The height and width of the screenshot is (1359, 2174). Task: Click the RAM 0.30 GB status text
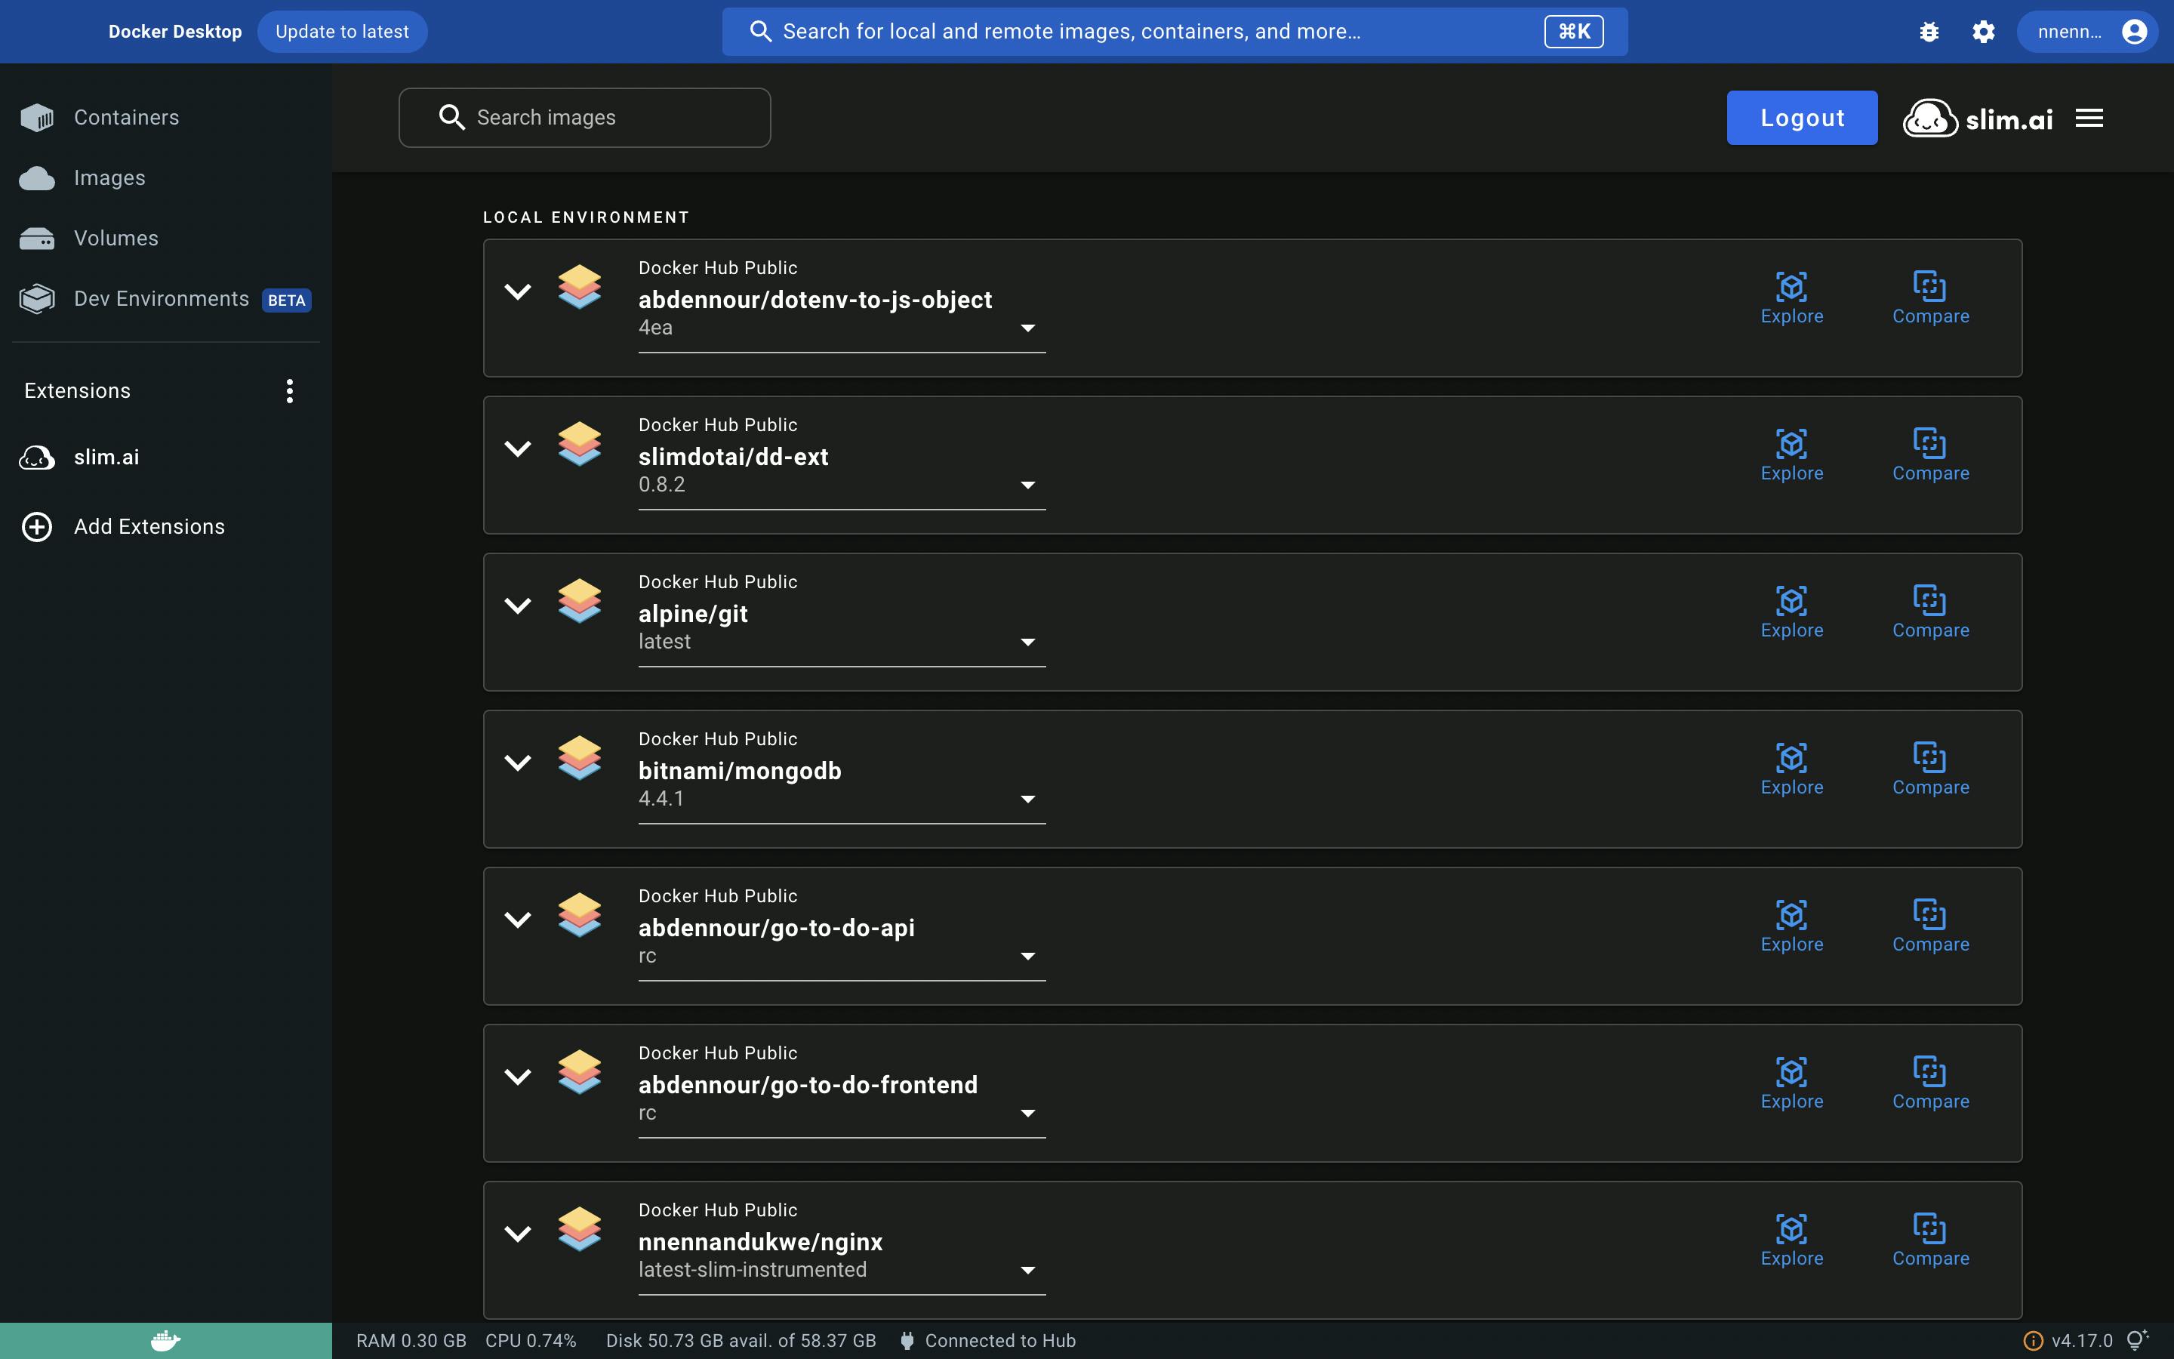[411, 1341]
